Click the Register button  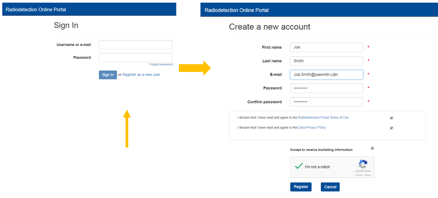pos(301,187)
